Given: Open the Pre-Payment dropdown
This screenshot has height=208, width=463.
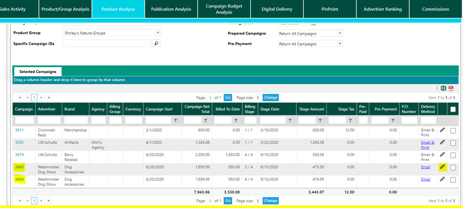Looking at the screenshot, I should pyautogui.click(x=340, y=44).
